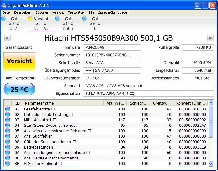Click the Akt. We... column header

(x=115, y=103)
